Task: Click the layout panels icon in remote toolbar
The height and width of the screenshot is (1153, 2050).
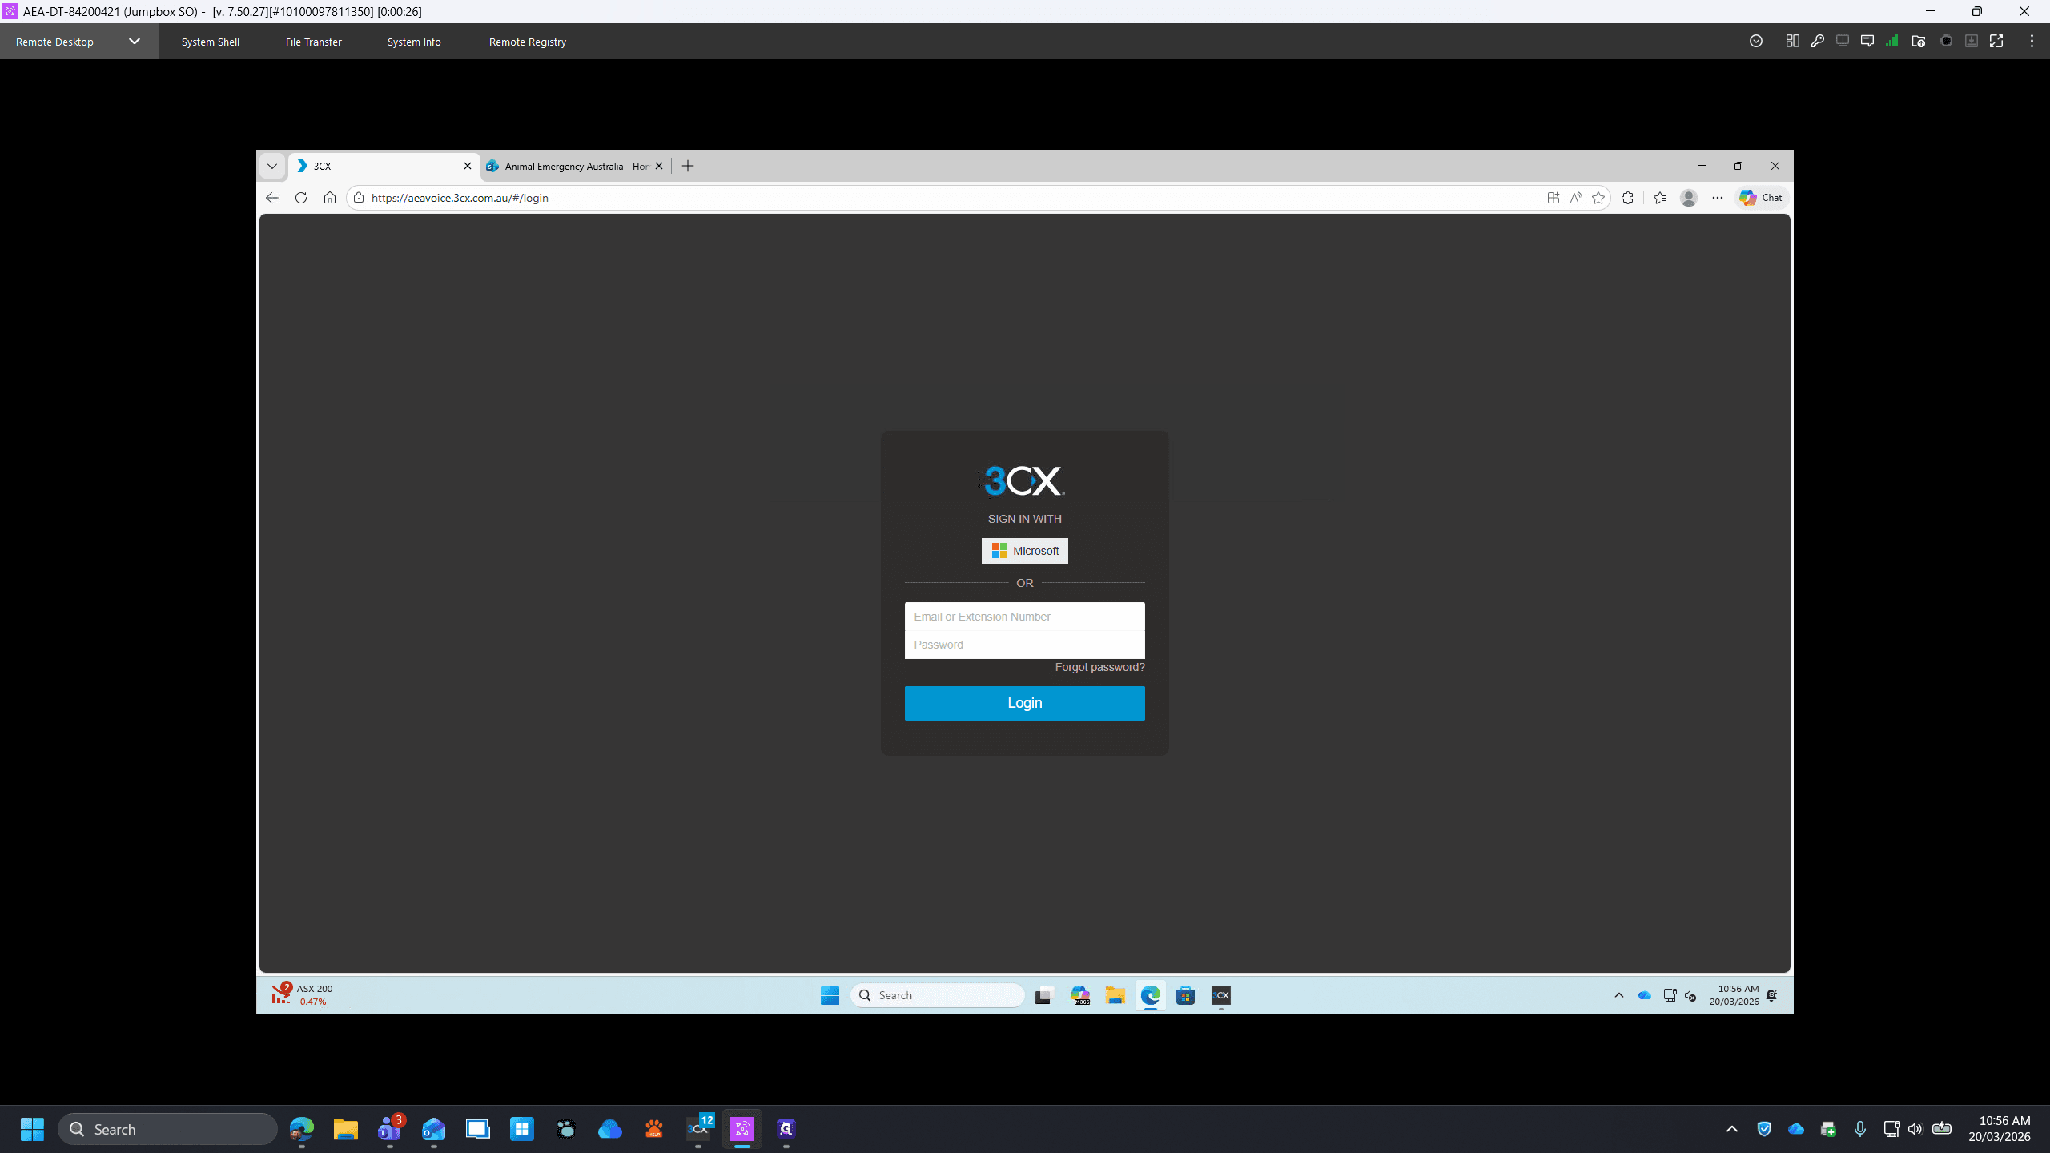Action: tap(1792, 41)
